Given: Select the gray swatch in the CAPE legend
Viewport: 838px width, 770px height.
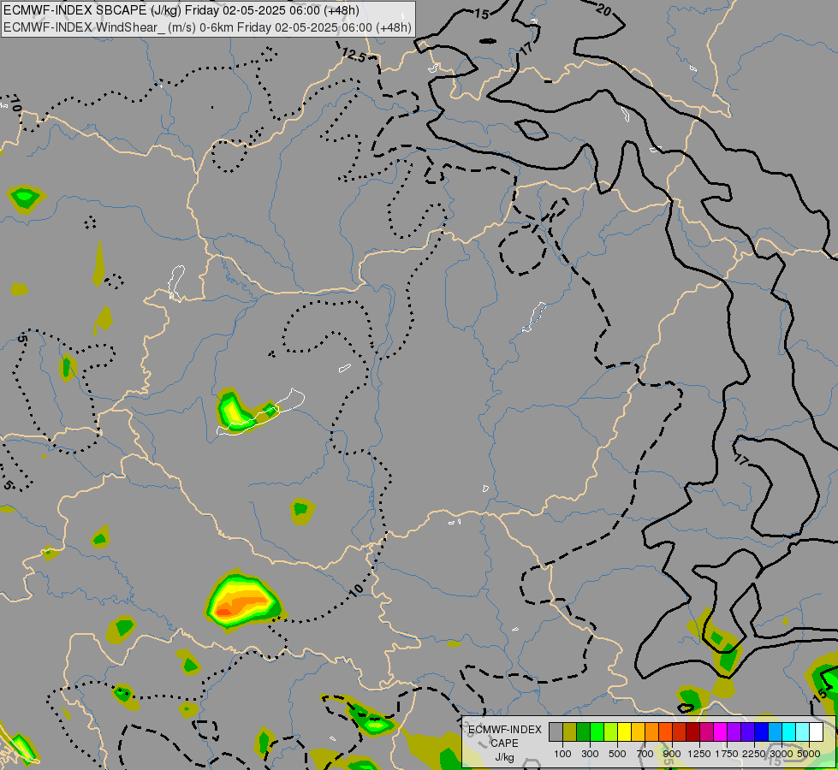Looking at the screenshot, I should (556, 732).
